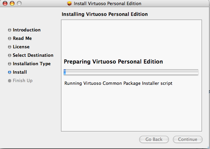Select the Introduction step label
Screen dimensions: 210x149
point(27,30)
